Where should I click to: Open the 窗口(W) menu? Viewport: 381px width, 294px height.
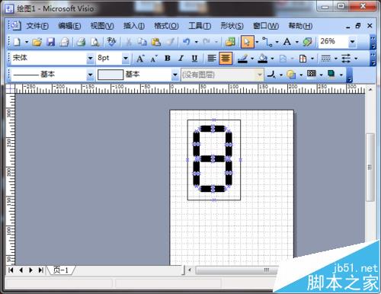[266, 26]
